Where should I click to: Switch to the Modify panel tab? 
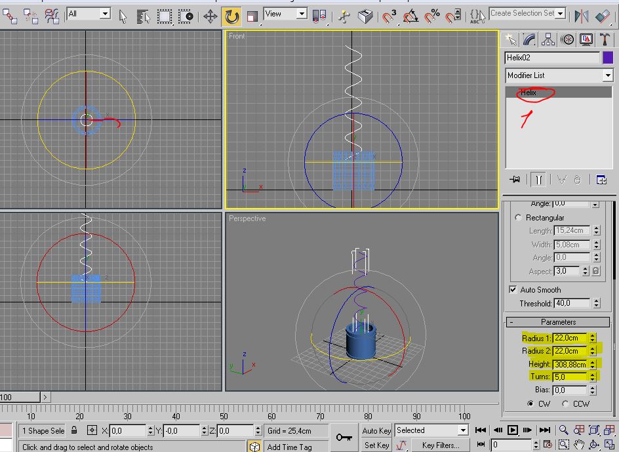pos(529,39)
